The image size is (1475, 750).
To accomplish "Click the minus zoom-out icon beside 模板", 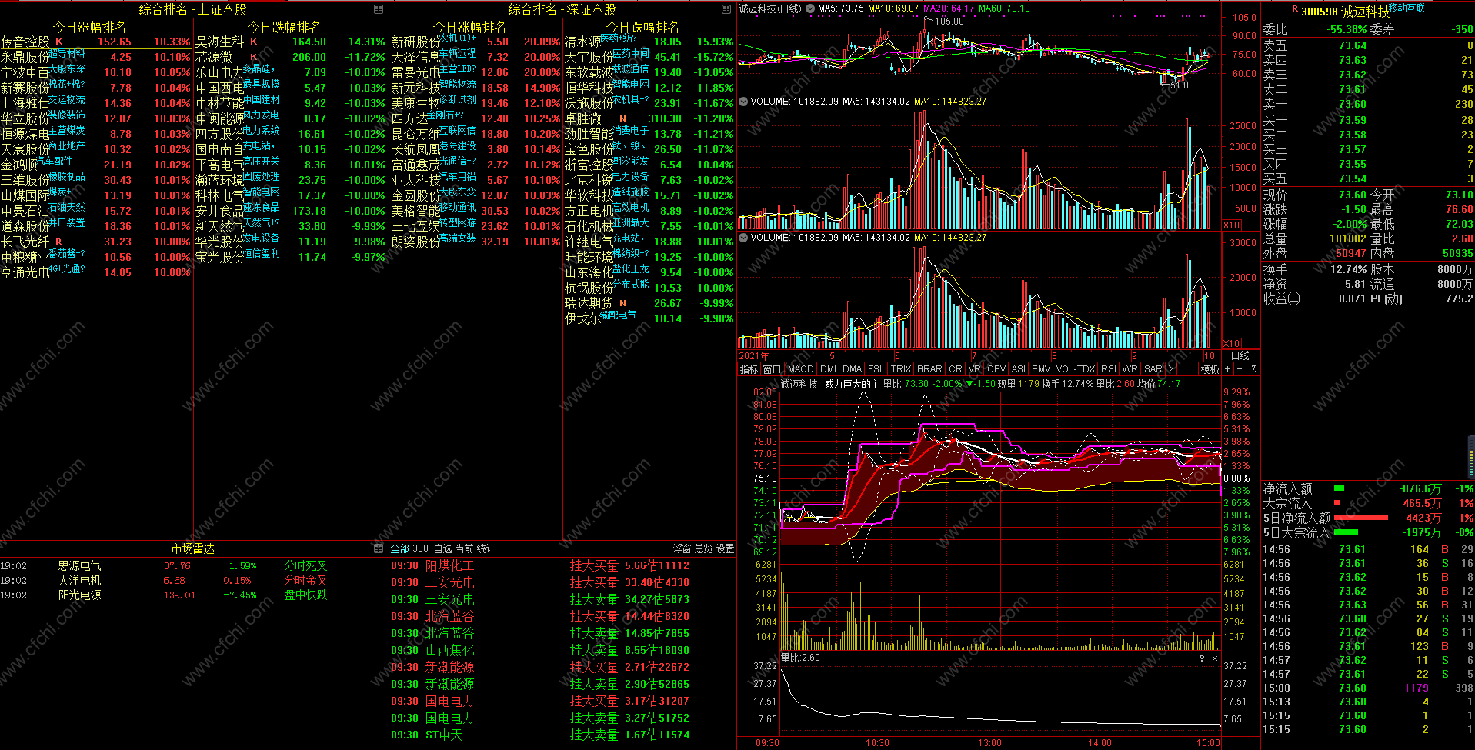I will [1240, 369].
